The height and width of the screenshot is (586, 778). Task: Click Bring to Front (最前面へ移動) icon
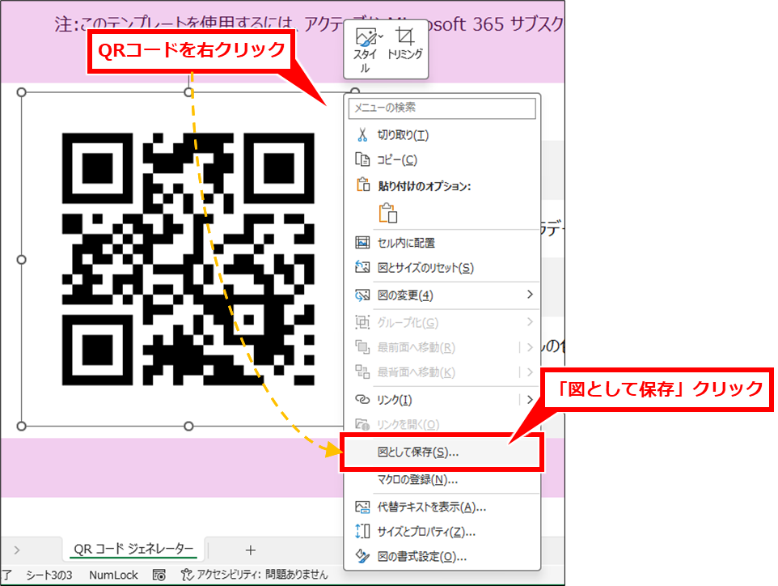point(362,347)
